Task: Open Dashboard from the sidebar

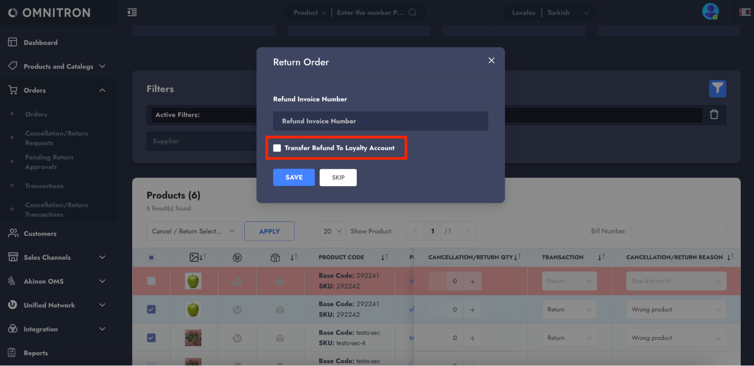Action: coord(40,43)
